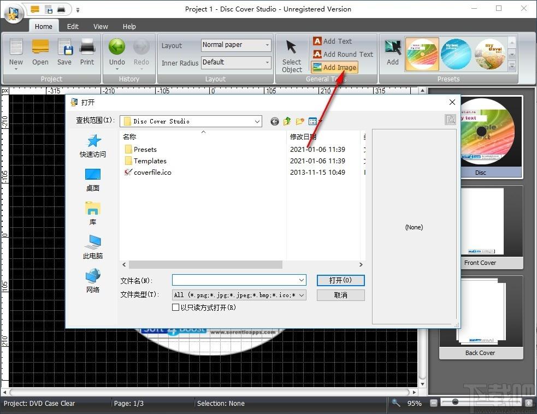The image size is (537, 414).
Task: Switch to the View ribbon tab
Action: point(101,26)
